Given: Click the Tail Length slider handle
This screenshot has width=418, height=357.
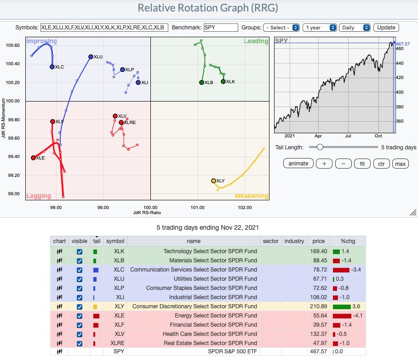Looking at the screenshot, I should (320, 147).
